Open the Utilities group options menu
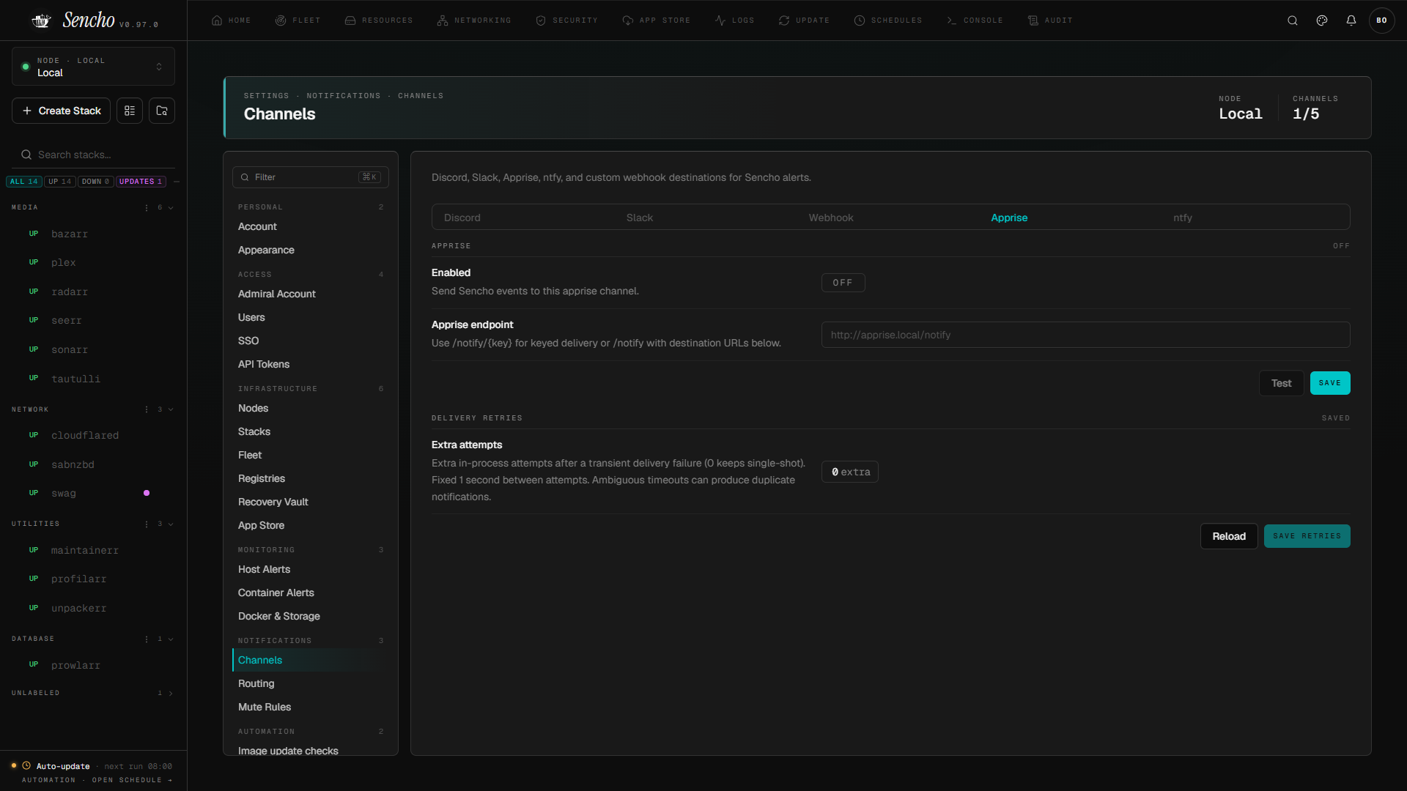 point(147,524)
